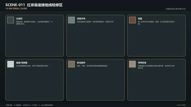Click the top-right note mentioning 材质/灯光

pyautogui.click(x=175, y=9)
